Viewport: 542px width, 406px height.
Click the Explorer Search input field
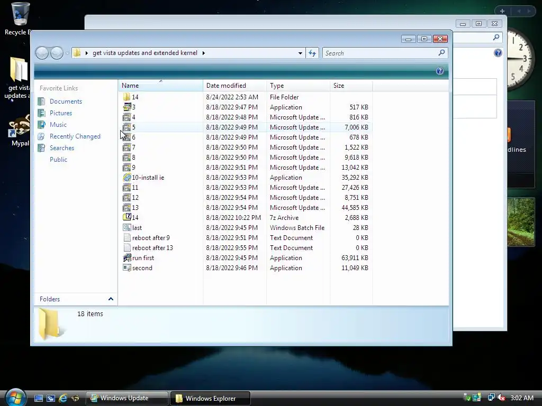[380, 53]
